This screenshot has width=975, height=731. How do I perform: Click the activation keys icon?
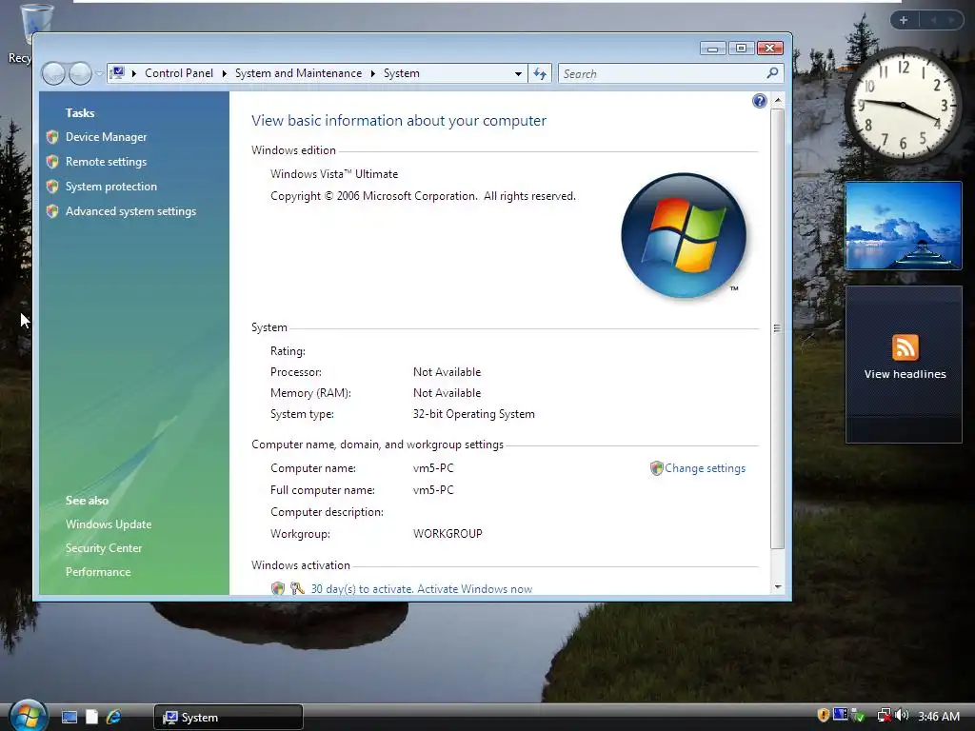297,588
